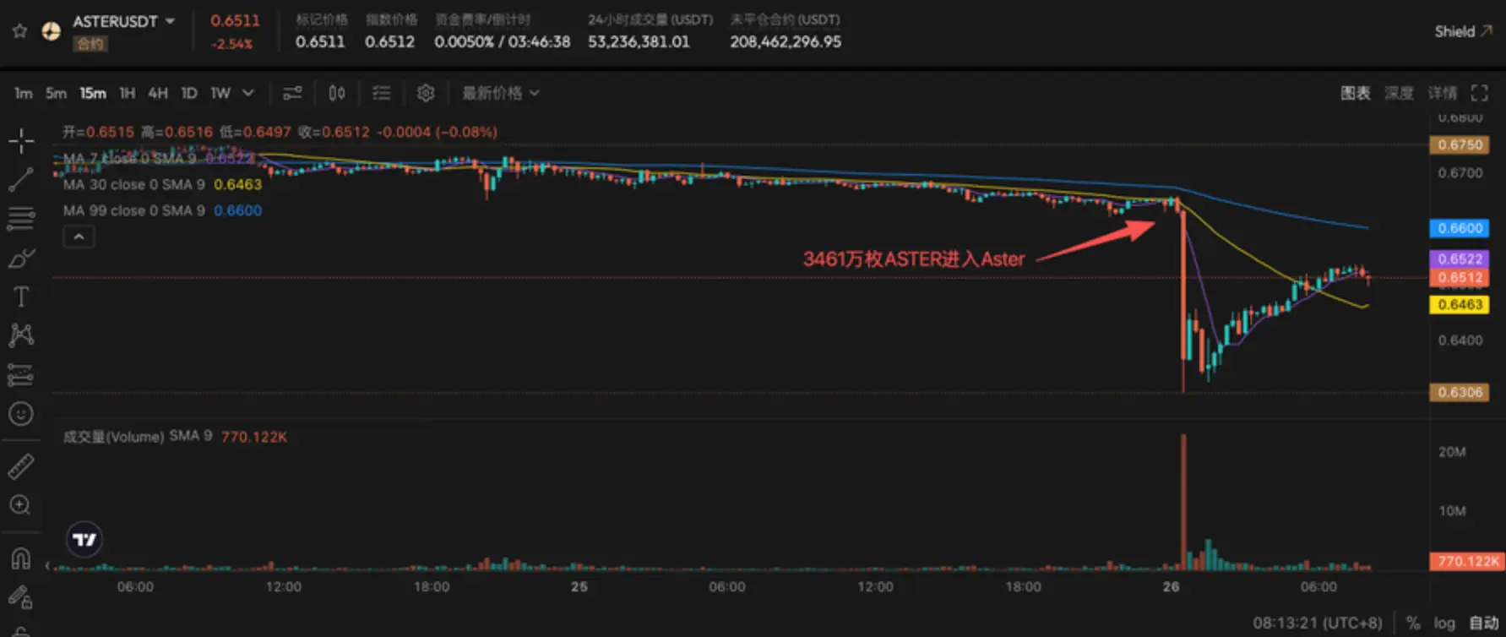Select the horizontal lines Fibonacci tool
Screen dimensions: 1506x637
(21, 219)
